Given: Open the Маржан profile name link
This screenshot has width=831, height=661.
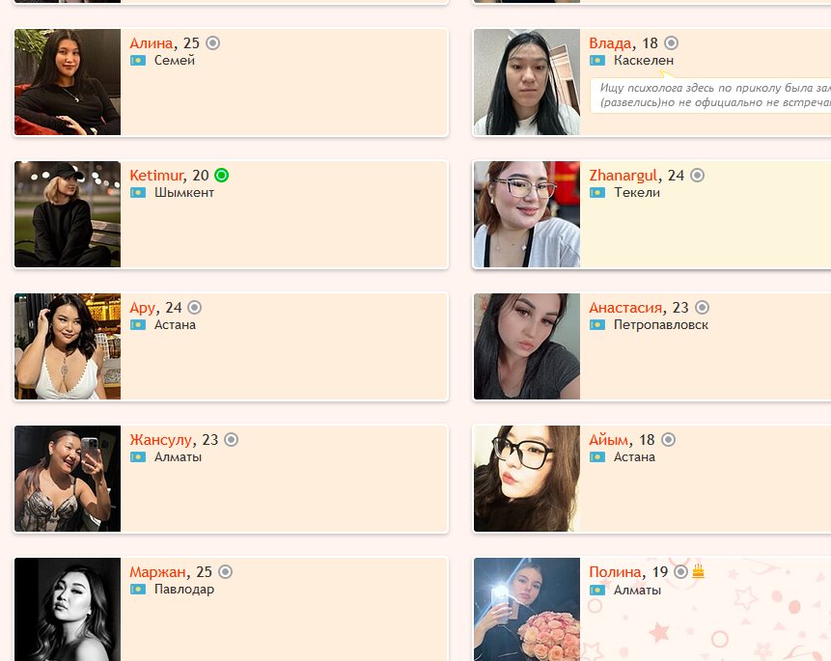Looking at the screenshot, I should [157, 572].
